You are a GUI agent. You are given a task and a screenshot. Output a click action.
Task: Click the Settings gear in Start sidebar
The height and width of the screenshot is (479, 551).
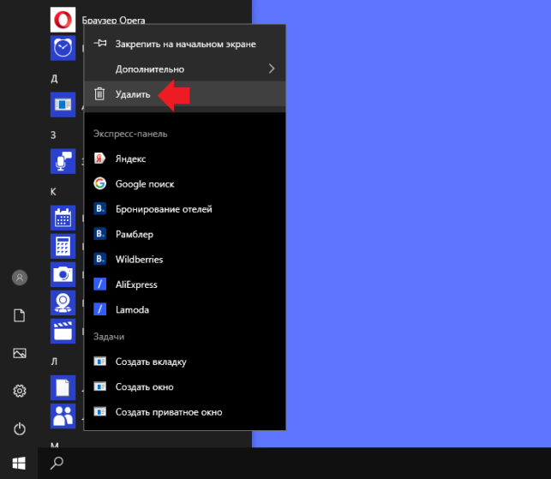[x=20, y=391]
